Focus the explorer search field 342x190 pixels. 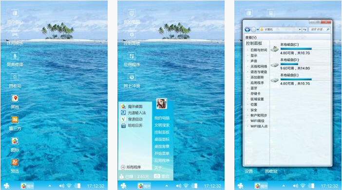320,29
